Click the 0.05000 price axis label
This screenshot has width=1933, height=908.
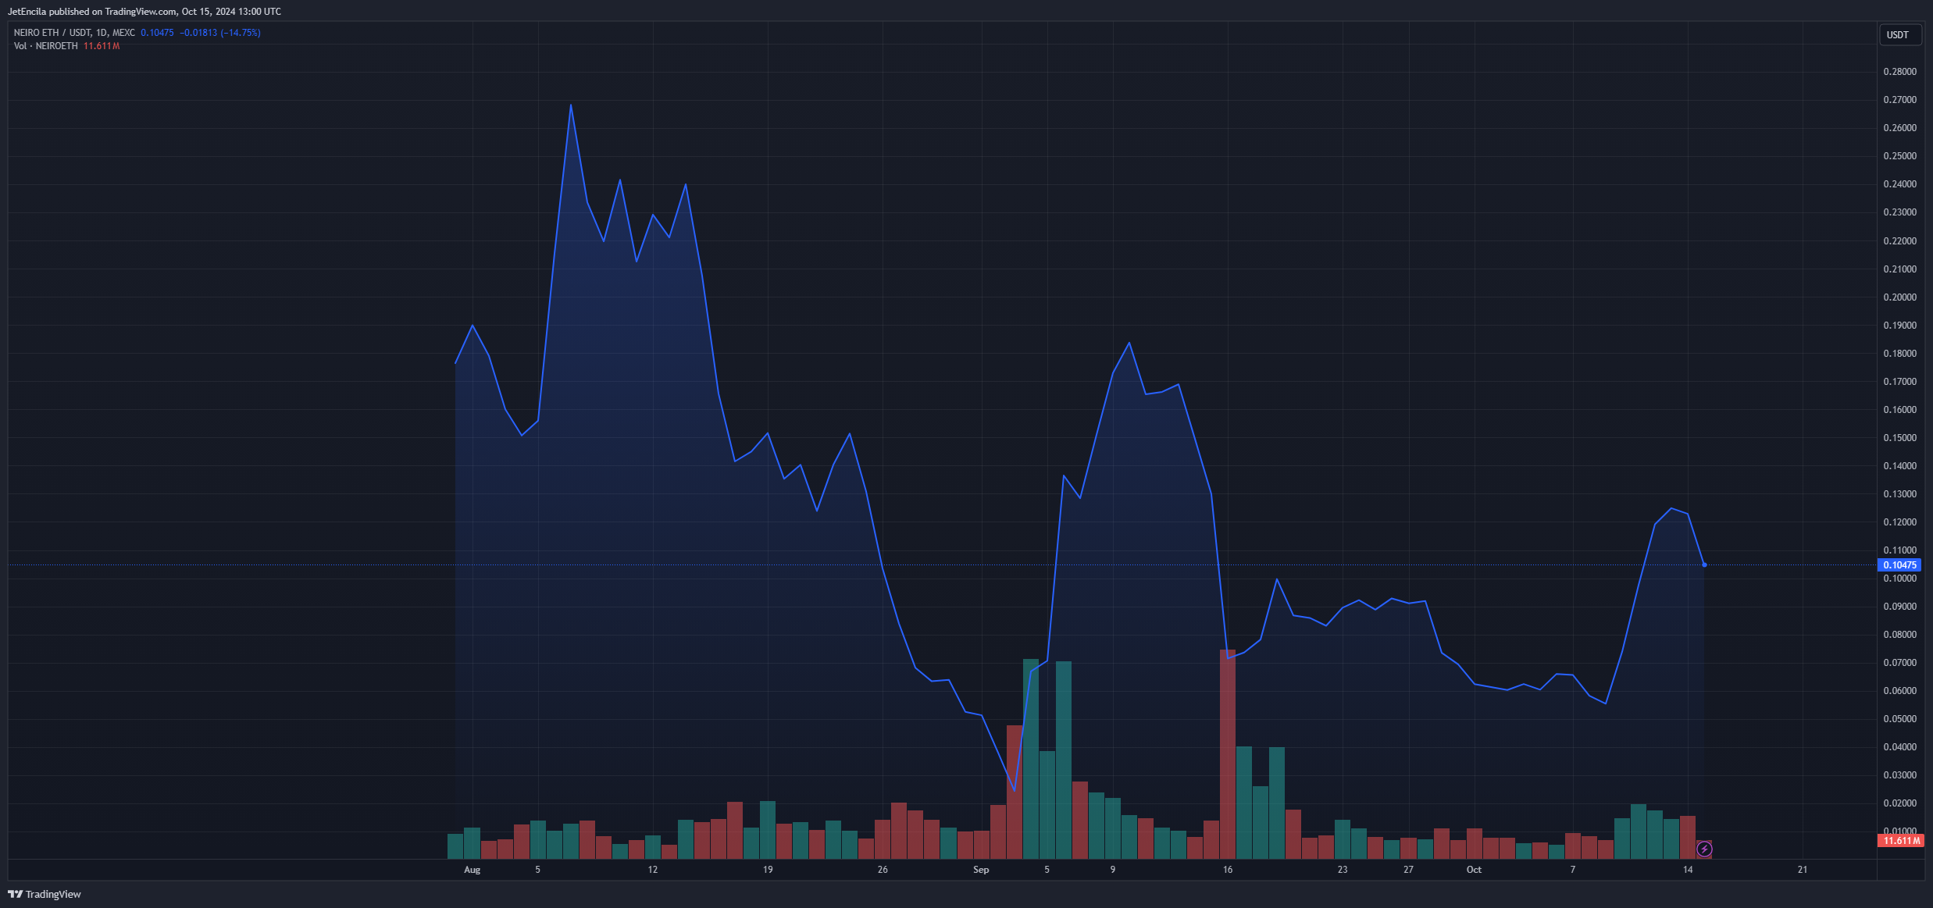click(1900, 719)
